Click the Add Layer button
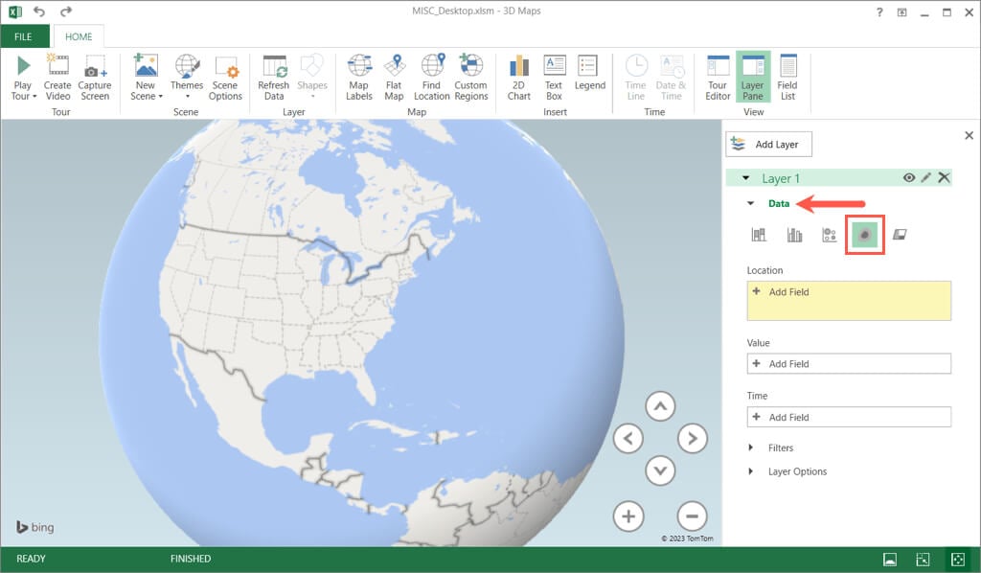Screen dimensions: 981x573 point(768,145)
